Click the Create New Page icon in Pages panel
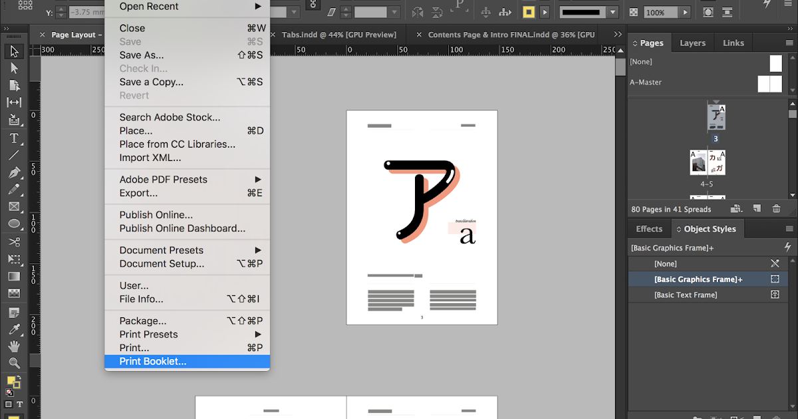 point(757,208)
